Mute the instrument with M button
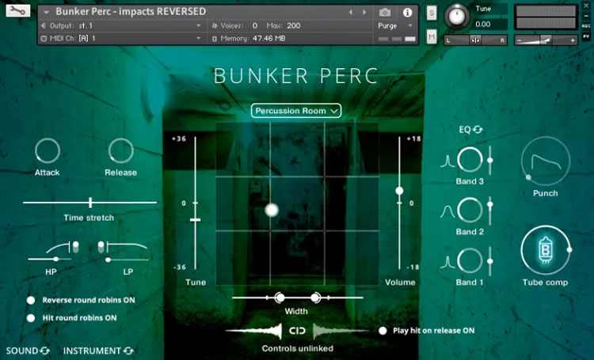594x360 pixels. pyautogui.click(x=432, y=36)
